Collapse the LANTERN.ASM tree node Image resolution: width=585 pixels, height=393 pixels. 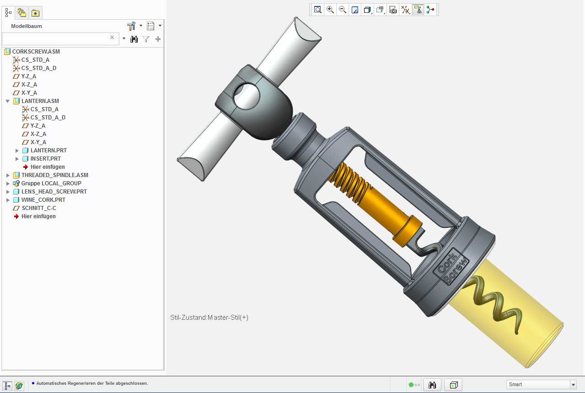[8, 101]
